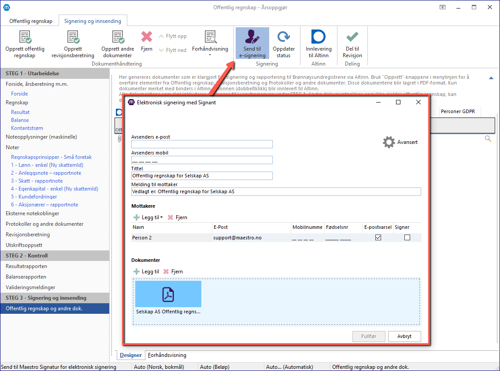Toggle E-postvarsel checkbox for Person 2
This screenshot has width=500, height=371.
(x=378, y=238)
